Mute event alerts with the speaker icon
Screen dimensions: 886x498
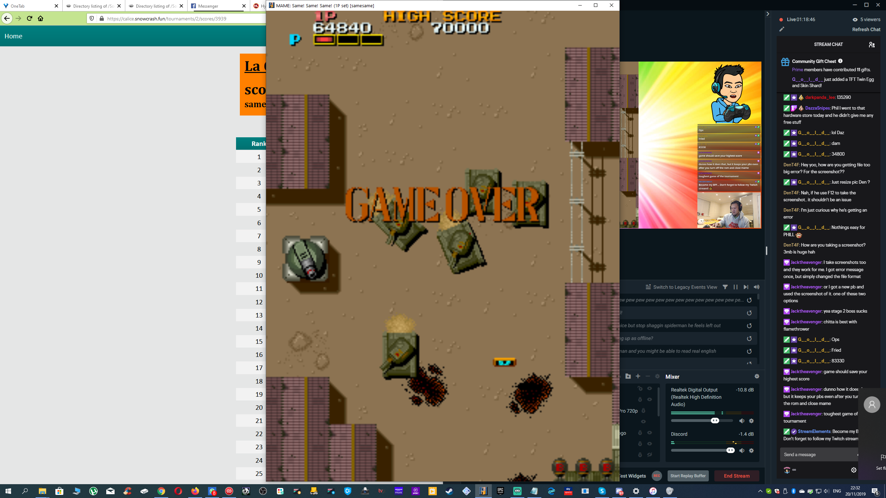coord(757,287)
